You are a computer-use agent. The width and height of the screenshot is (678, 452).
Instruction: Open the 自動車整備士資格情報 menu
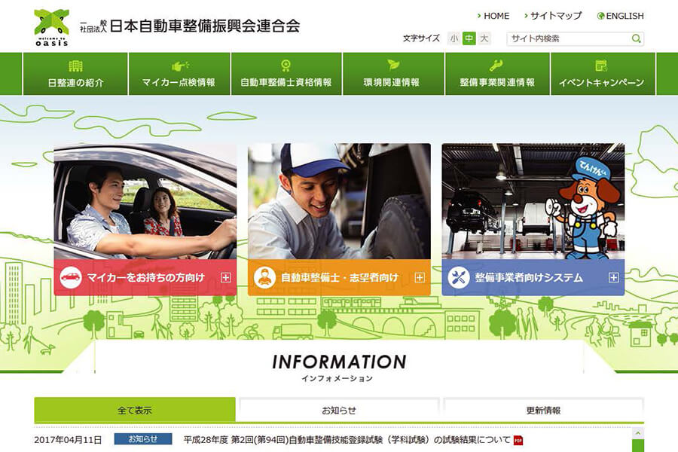pos(286,74)
